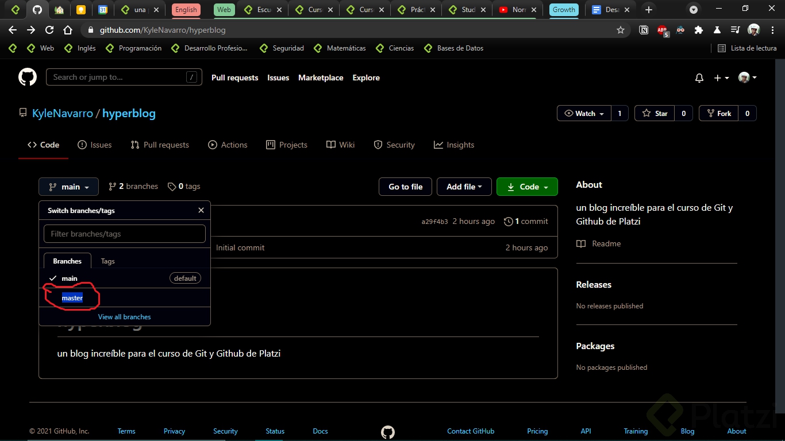Open the user avatar menu in GitHub header
Image resolution: width=785 pixels, height=441 pixels.
pyautogui.click(x=747, y=78)
